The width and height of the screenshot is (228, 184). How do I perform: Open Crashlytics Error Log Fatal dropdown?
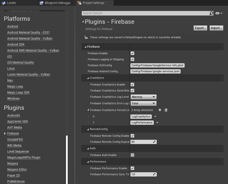click(x=143, y=103)
